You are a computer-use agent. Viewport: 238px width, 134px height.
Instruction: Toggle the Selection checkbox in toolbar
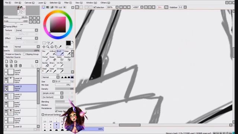94,7
